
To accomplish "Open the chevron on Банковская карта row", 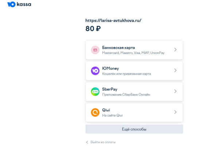I will point(175,50).
